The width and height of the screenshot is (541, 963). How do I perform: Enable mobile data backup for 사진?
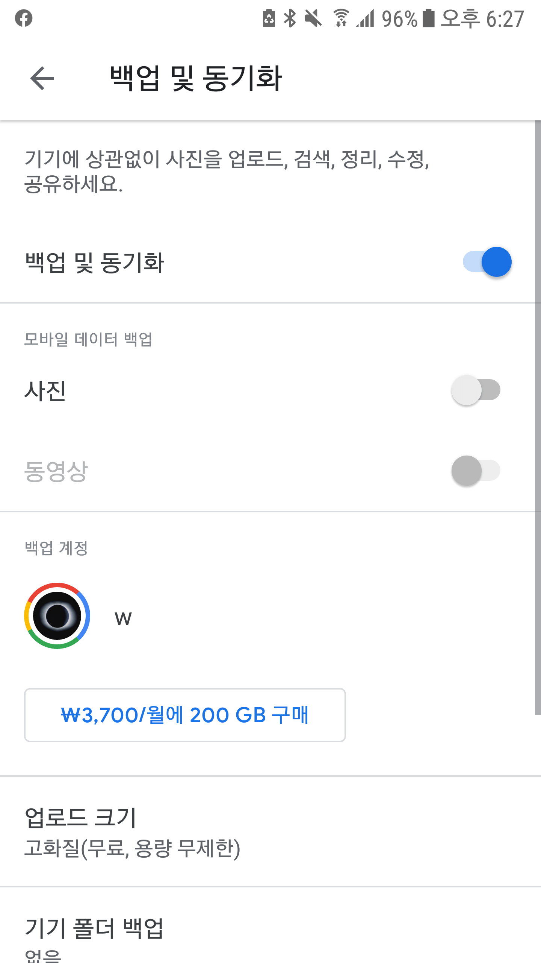(x=476, y=390)
